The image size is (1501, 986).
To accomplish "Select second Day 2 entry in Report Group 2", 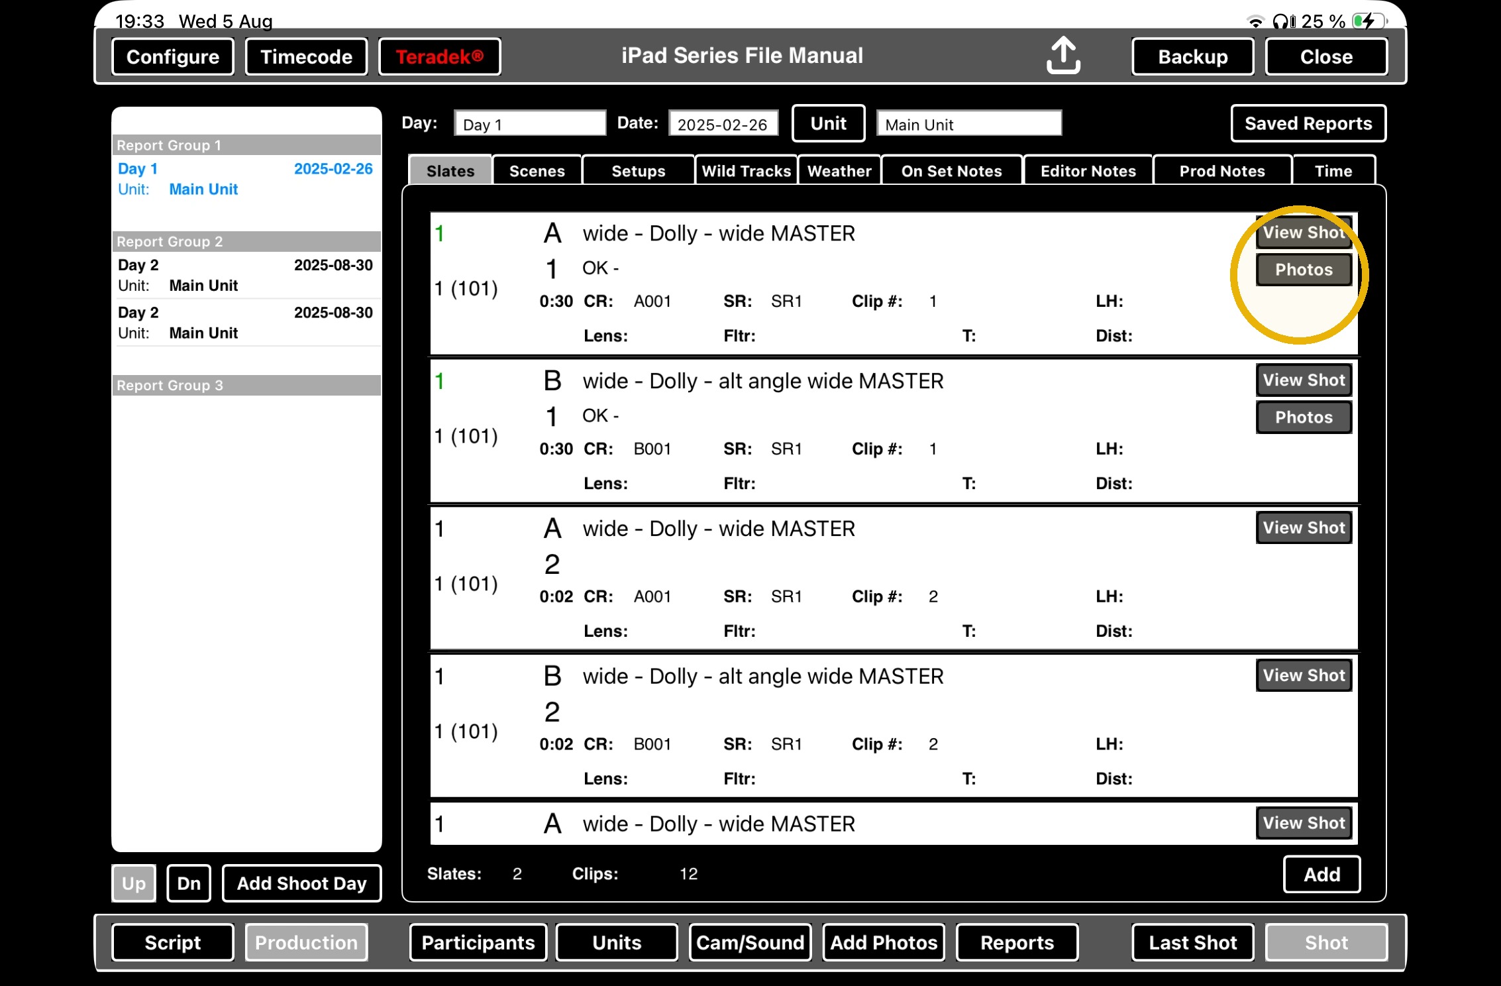I will (246, 323).
